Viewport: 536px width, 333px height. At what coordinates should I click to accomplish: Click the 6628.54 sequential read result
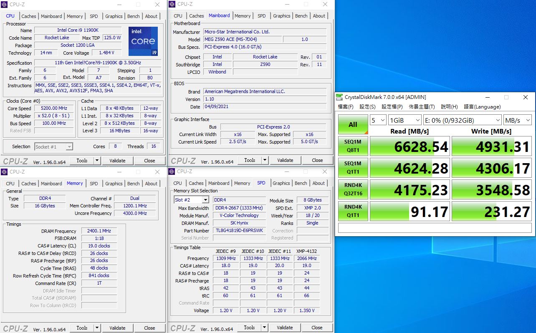tap(410, 146)
